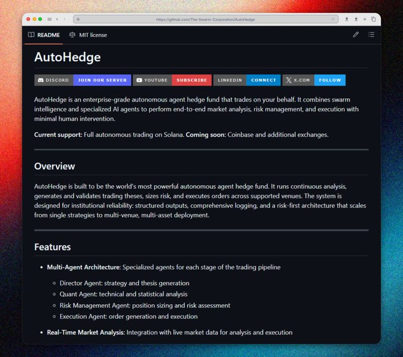Click the pencil edit README icon
403x357 pixels.
pyautogui.click(x=356, y=34)
